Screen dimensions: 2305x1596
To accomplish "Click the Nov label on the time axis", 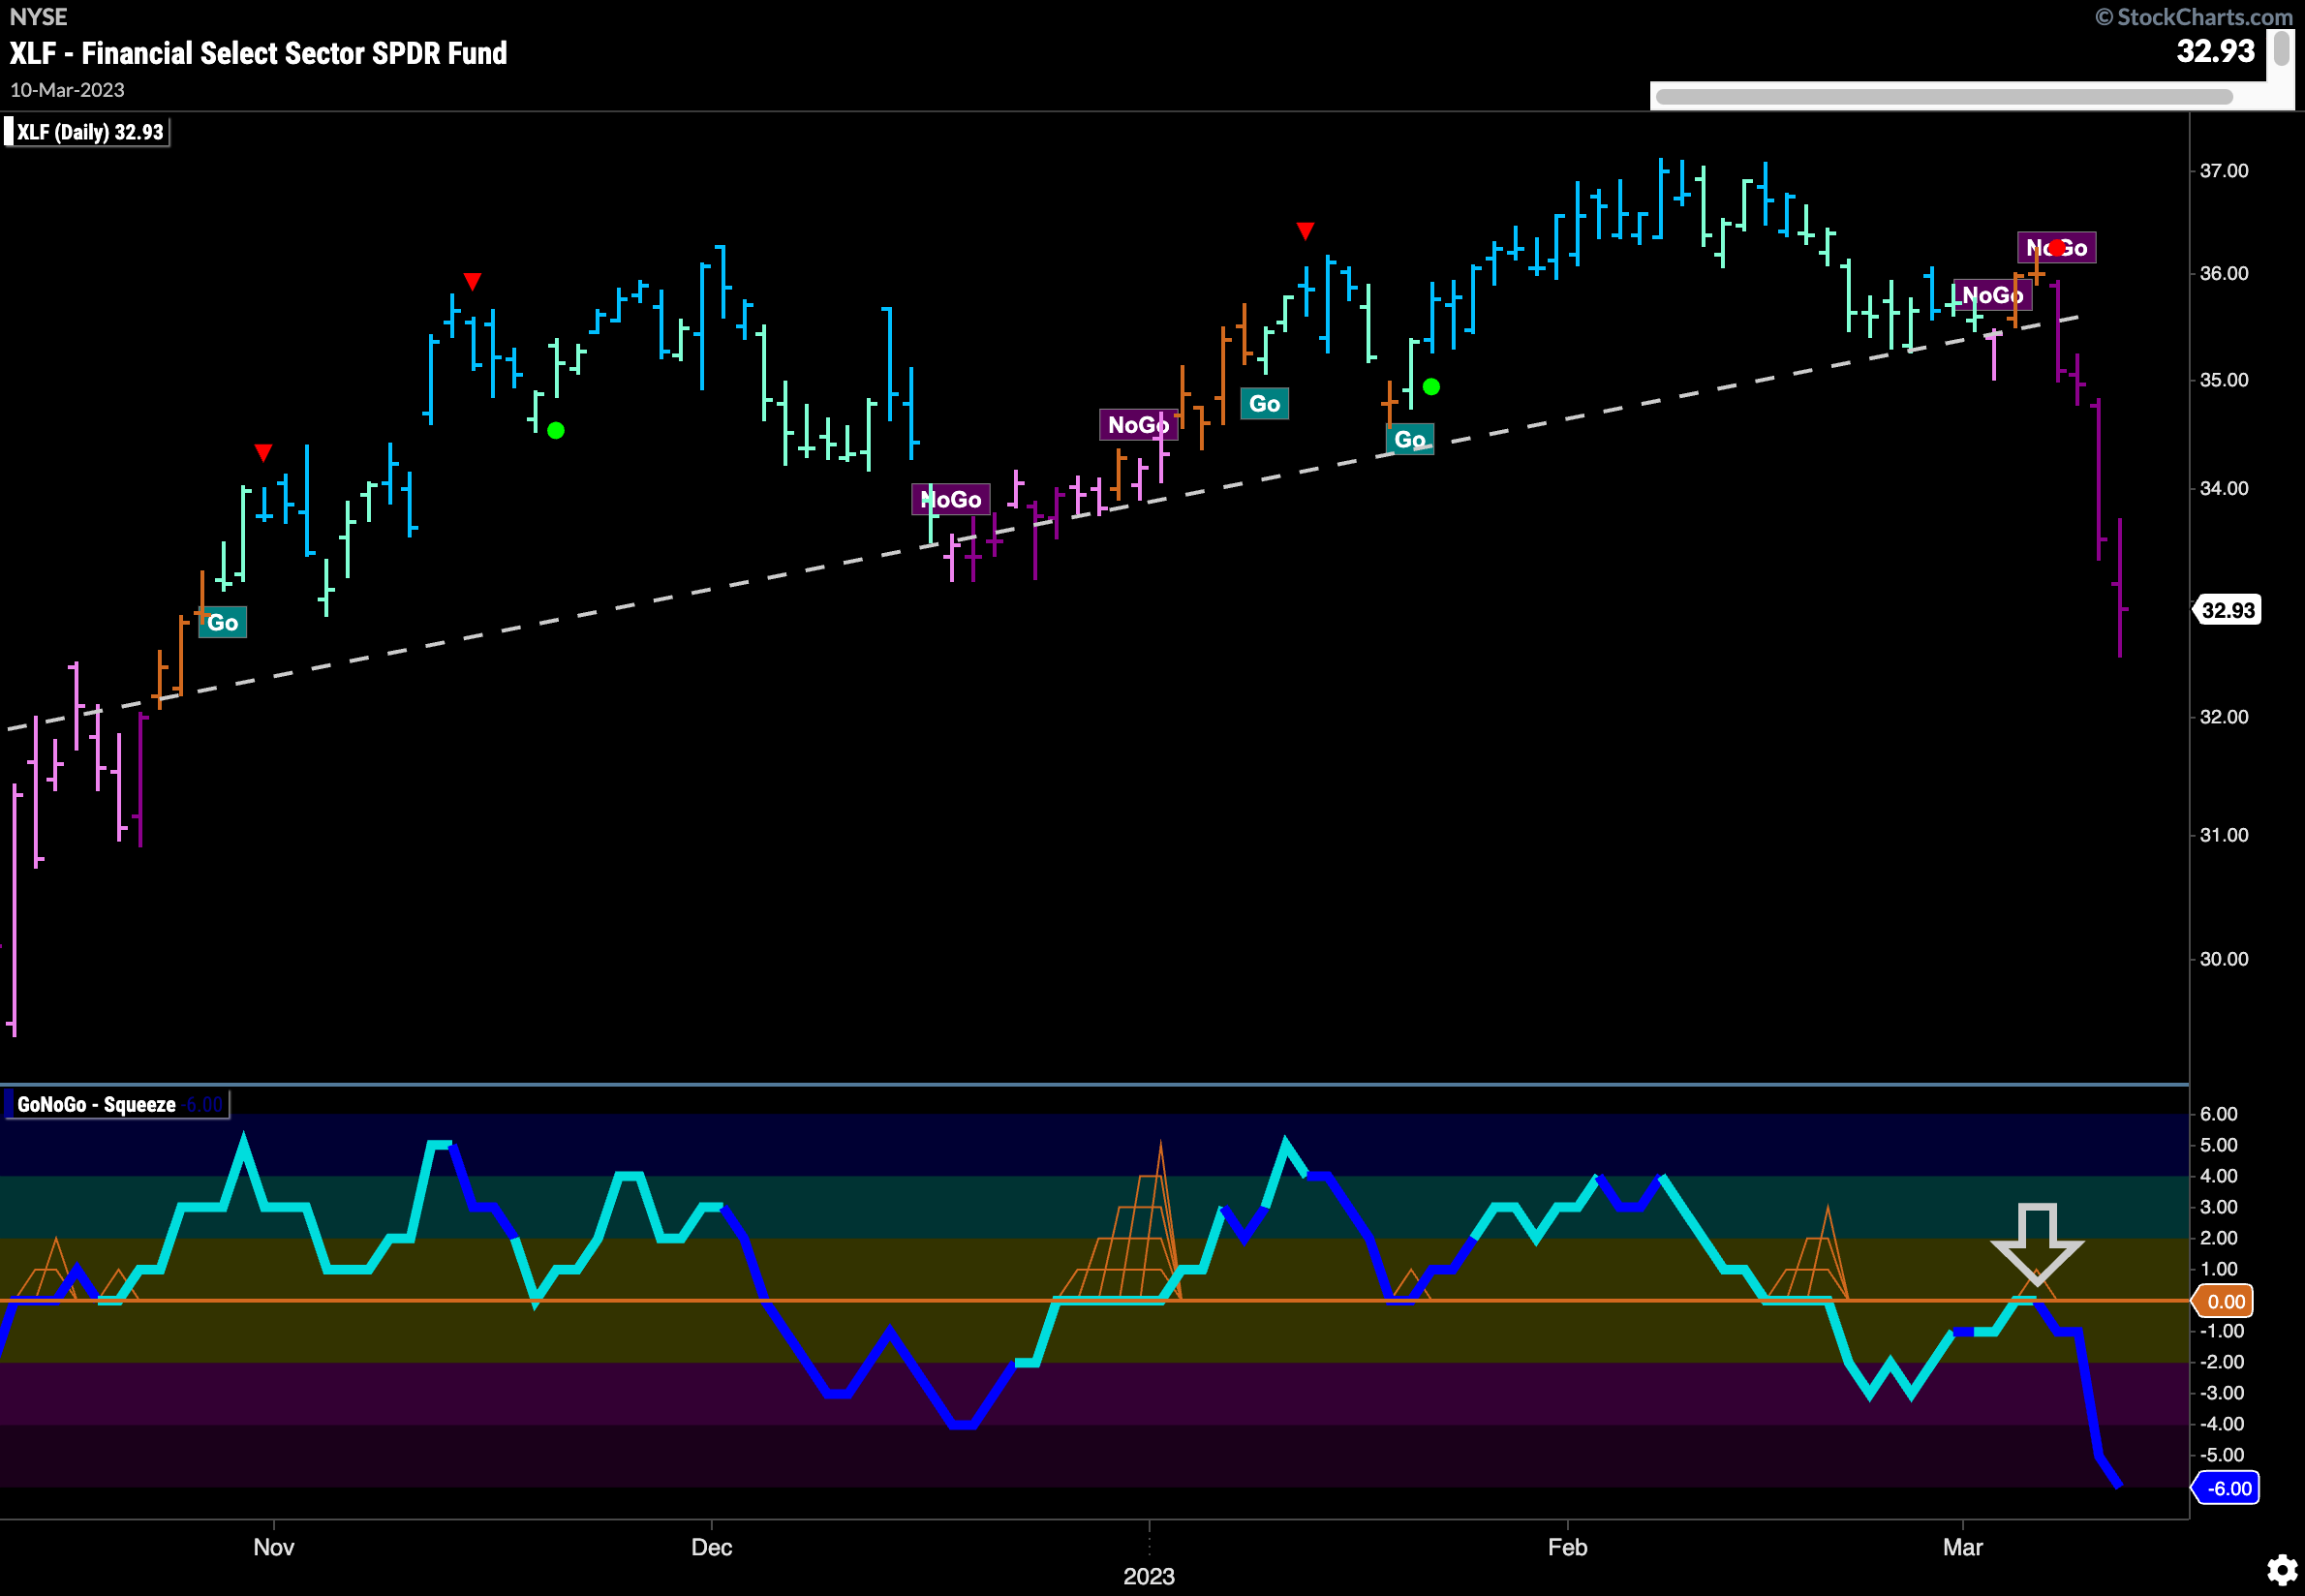I will [x=273, y=1547].
